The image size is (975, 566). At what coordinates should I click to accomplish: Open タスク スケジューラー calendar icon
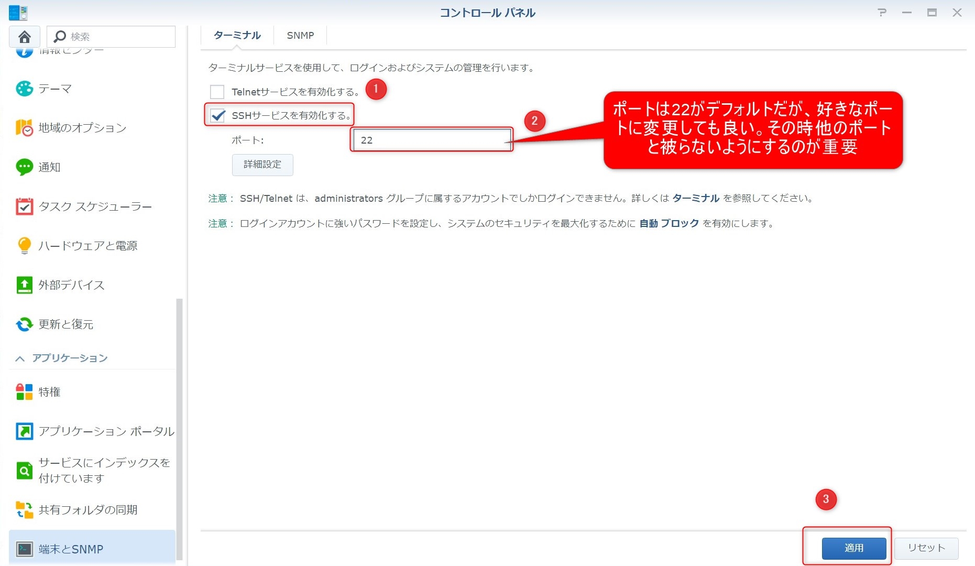24,206
